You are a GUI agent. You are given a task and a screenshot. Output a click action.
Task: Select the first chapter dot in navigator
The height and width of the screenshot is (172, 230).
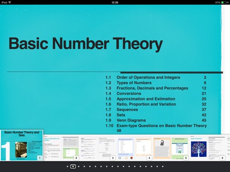tap(68, 166)
